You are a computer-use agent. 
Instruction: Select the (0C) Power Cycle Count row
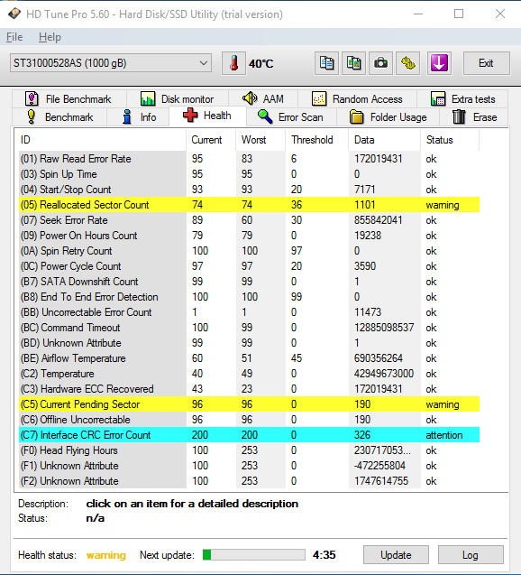coord(249,266)
